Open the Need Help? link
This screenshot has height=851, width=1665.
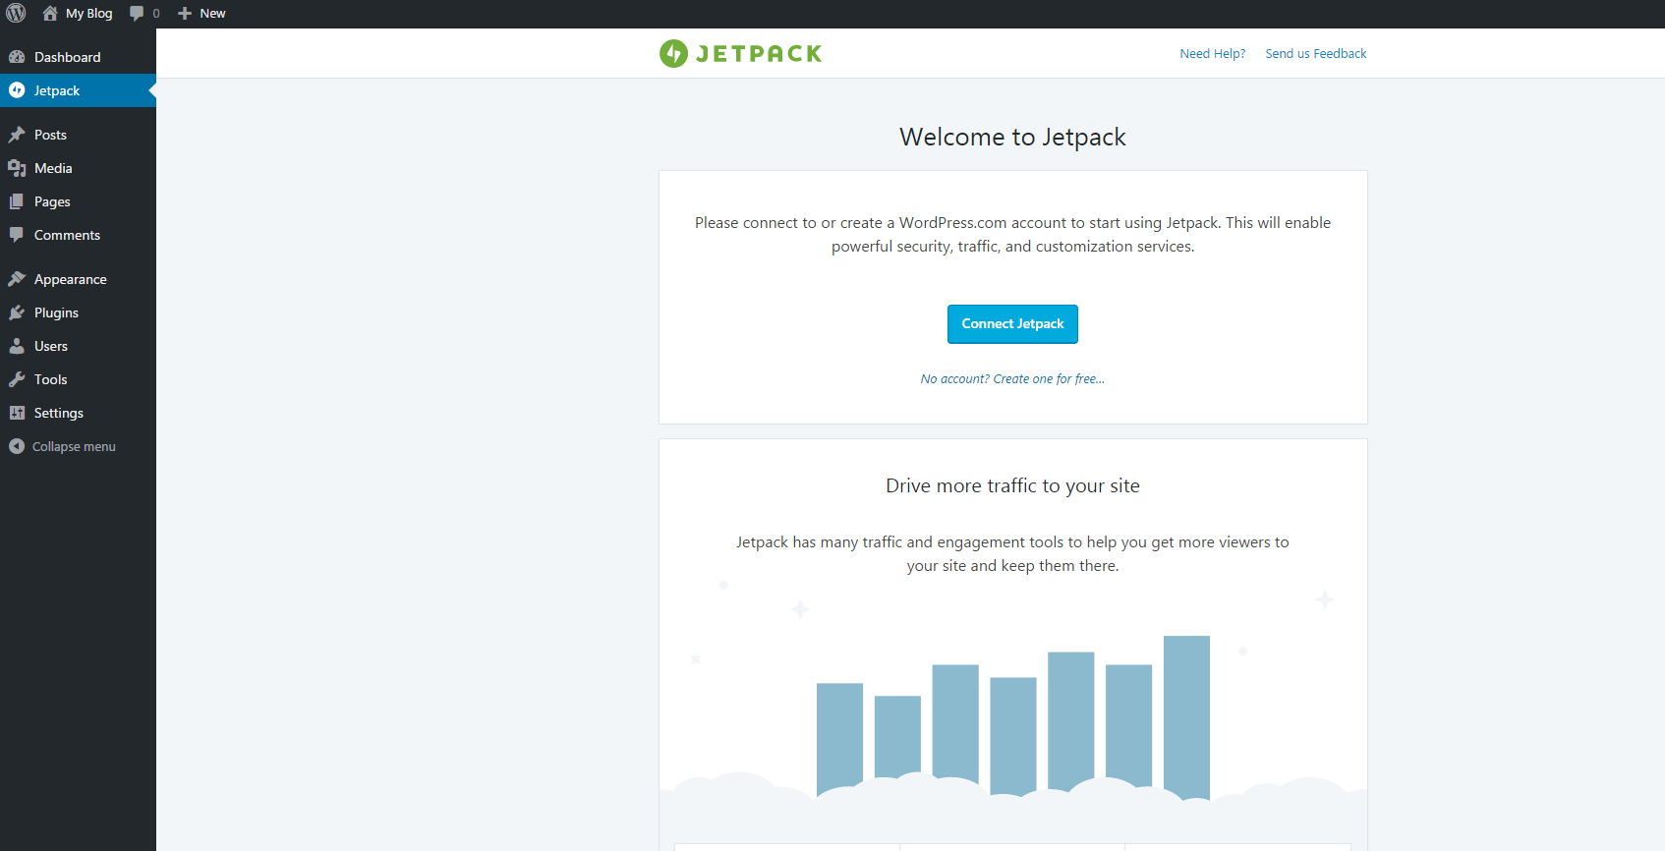(x=1212, y=53)
